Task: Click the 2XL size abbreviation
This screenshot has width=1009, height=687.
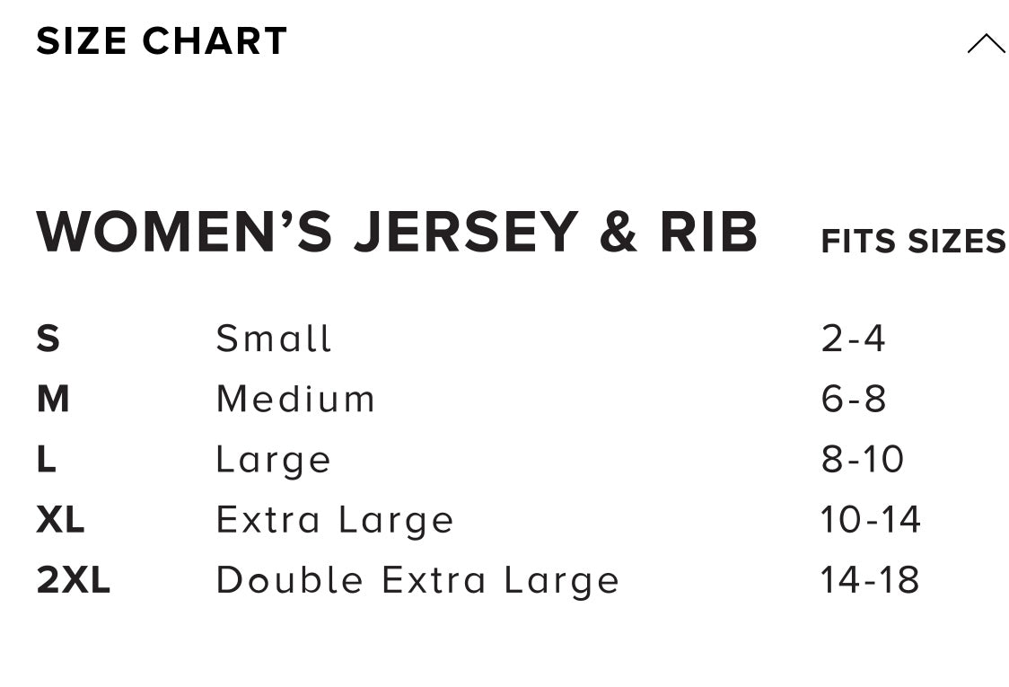Action: (74, 580)
